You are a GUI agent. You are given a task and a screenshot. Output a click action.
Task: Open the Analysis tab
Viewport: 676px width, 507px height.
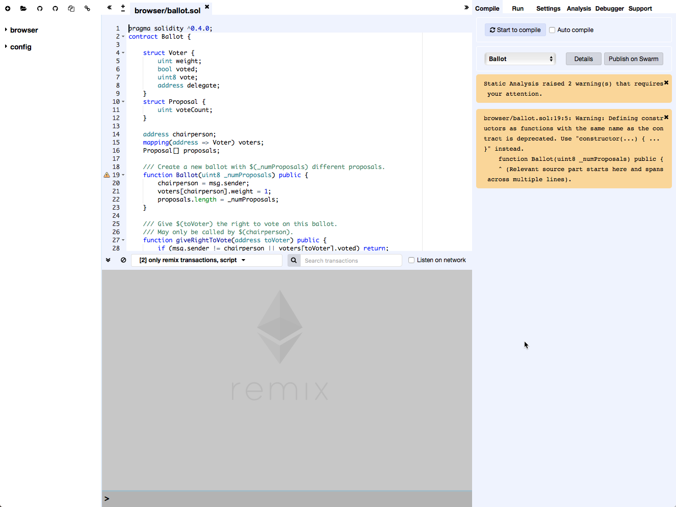tap(579, 9)
